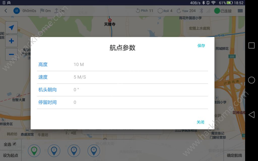Viewport: 258px width, 161px height.
Task: Tap the 18:52 clock in status bar
Action: (x=239, y=3)
